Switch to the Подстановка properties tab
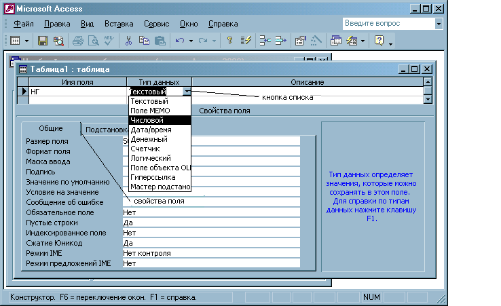Screen dimensions: 501x306 coord(106,130)
